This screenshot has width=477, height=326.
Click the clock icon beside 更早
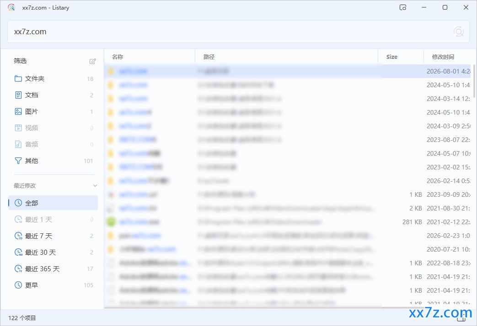pyautogui.click(x=18, y=285)
